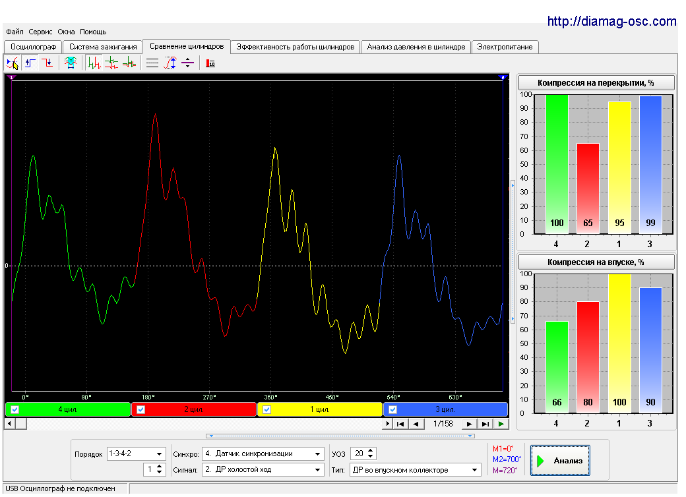Screen dimensions: 686x497
Task: Open Анализ давления в цилиндре tab
Action: pos(416,47)
